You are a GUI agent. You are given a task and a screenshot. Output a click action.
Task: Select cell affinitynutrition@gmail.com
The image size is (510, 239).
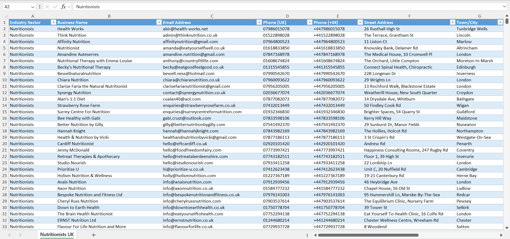[x=212, y=41]
